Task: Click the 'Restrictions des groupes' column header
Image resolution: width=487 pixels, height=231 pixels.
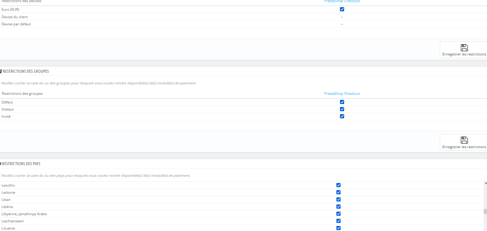Action: tap(22, 94)
